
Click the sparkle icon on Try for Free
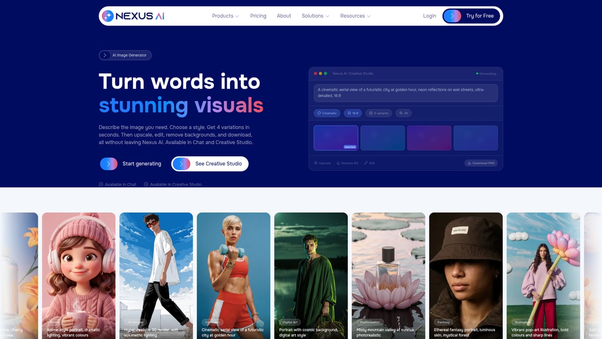click(x=452, y=16)
